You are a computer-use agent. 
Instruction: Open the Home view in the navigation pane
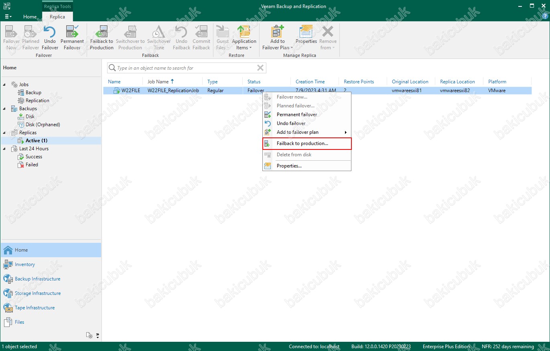(51, 250)
